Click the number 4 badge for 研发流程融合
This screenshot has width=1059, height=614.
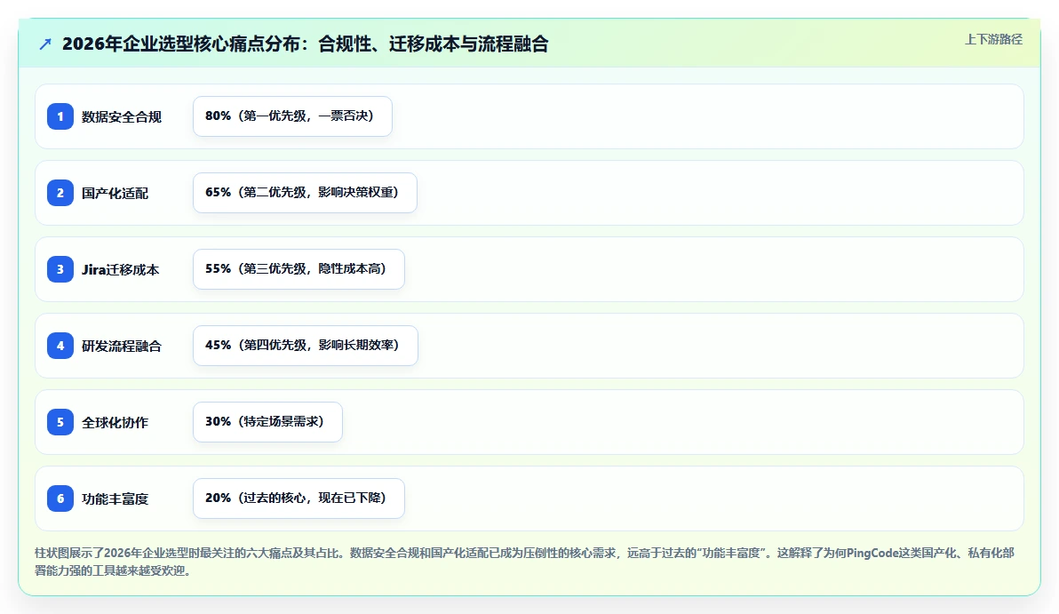pos(60,345)
